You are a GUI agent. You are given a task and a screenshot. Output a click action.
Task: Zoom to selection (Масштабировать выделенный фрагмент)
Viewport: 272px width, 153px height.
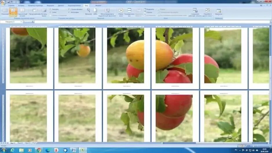[107, 12]
